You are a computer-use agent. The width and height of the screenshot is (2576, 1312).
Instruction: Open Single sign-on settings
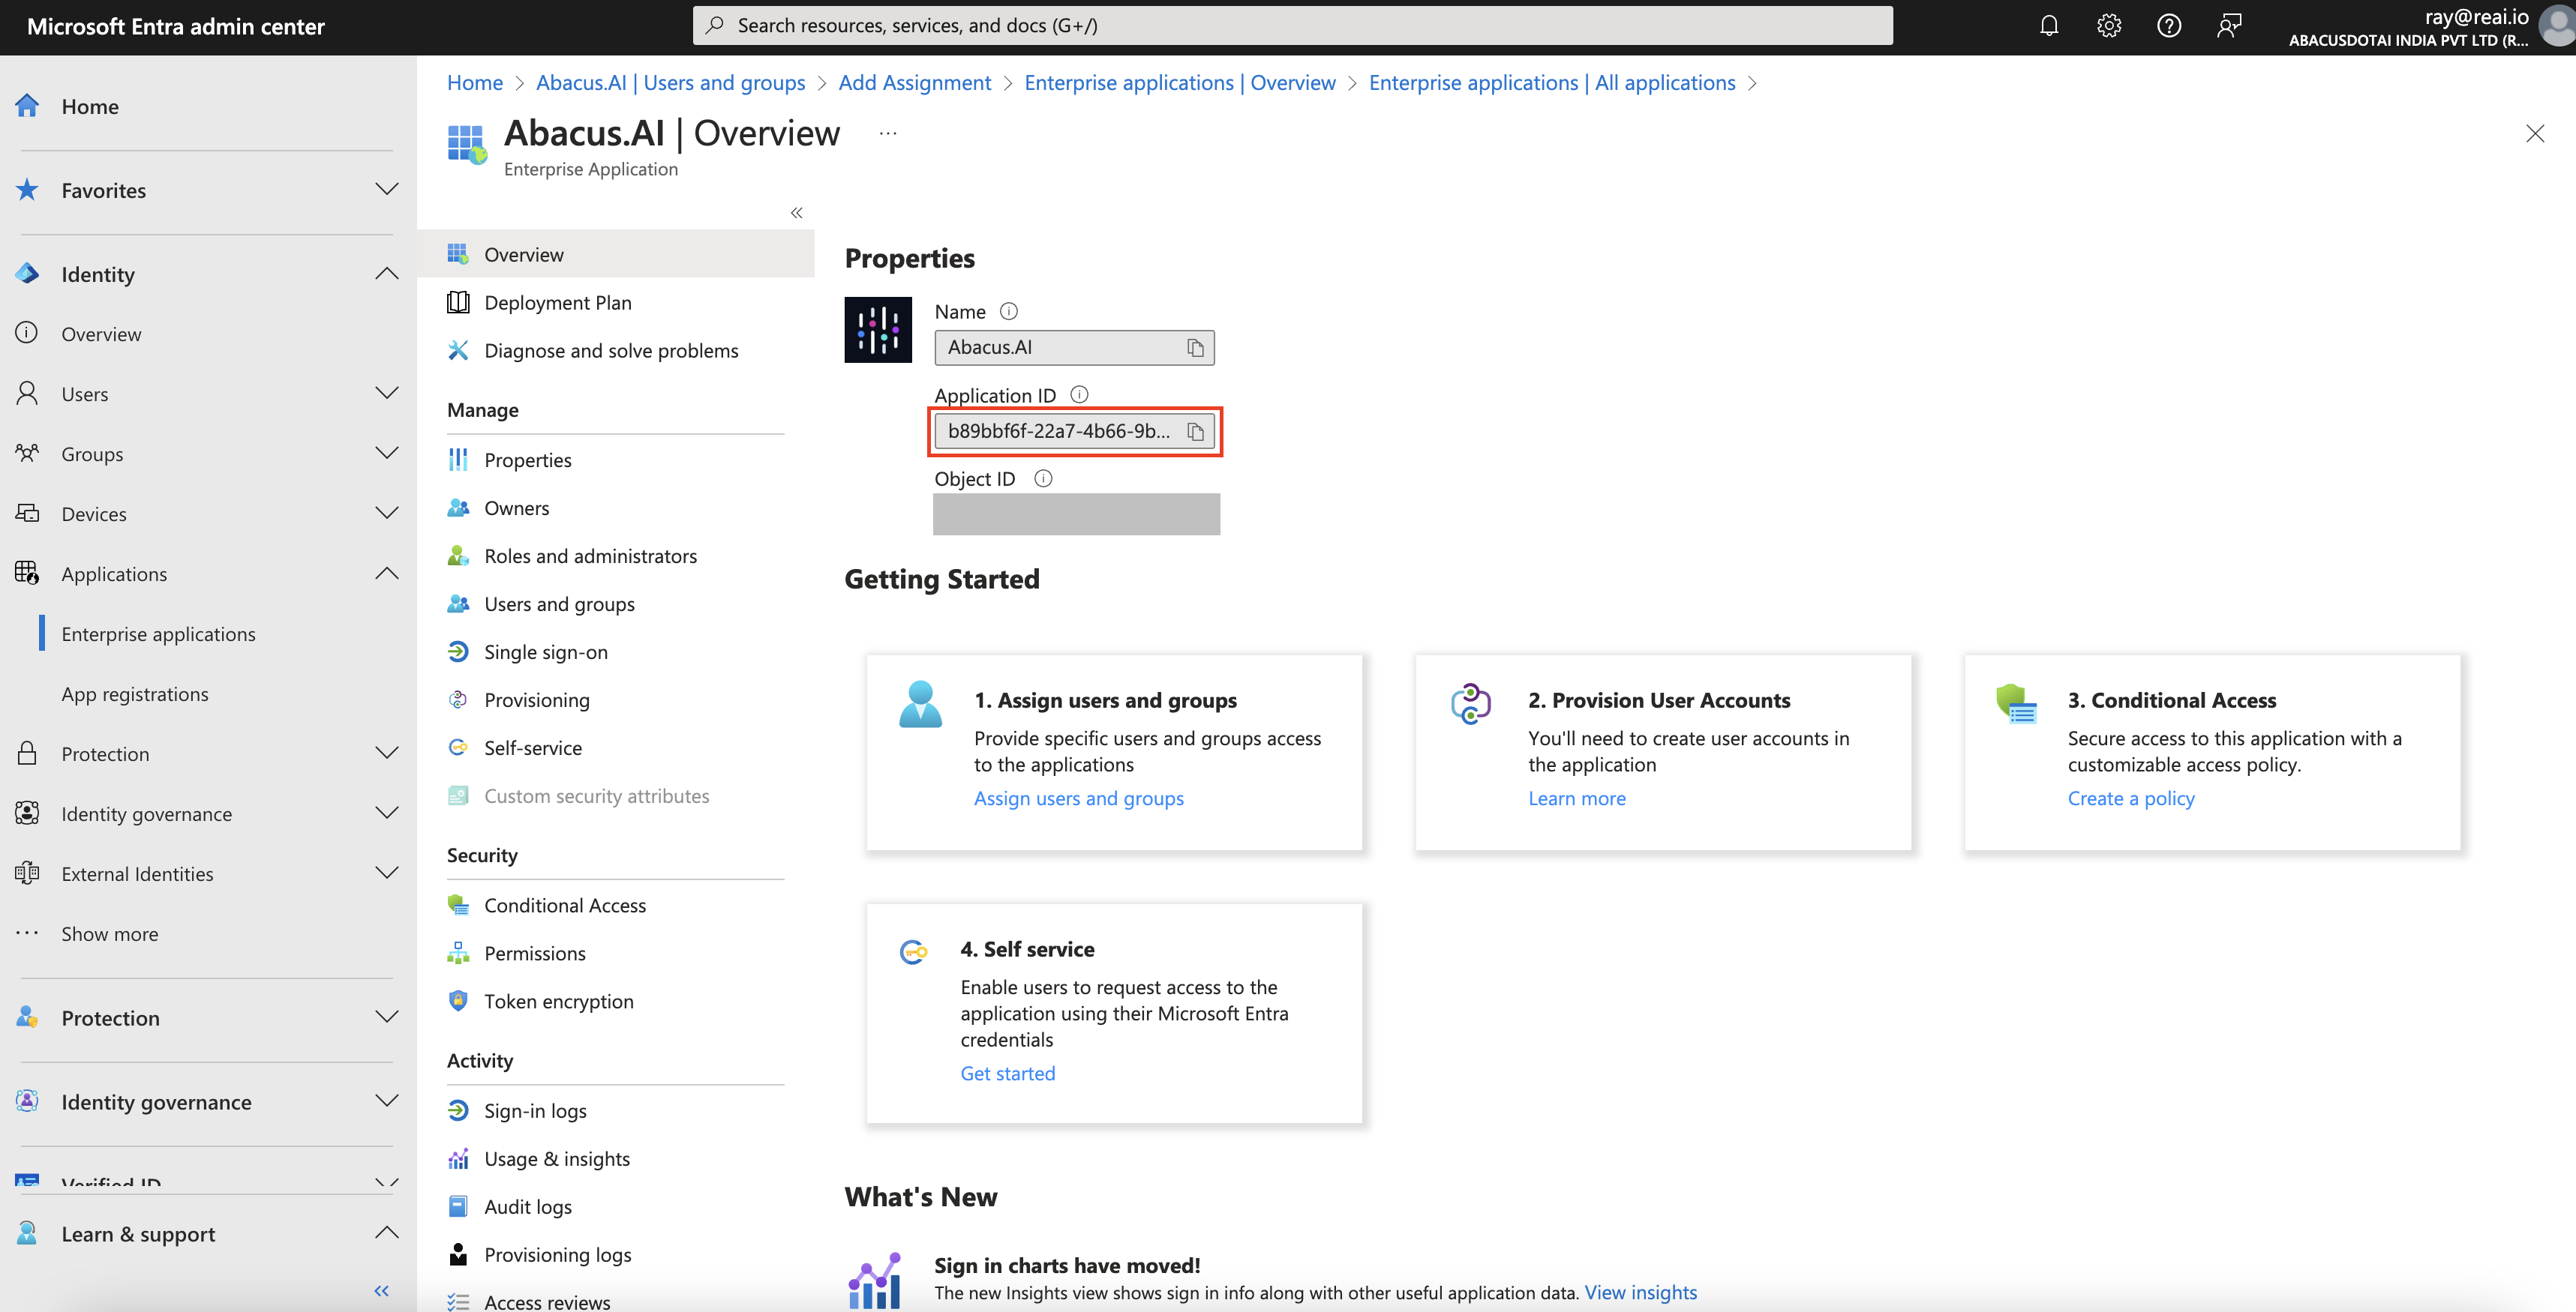click(545, 652)
